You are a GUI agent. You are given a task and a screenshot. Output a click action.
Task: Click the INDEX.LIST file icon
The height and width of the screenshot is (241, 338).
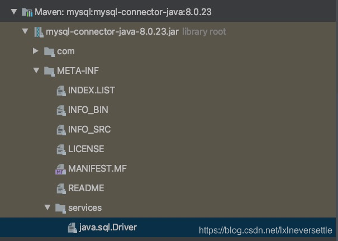tap(61, 91)
